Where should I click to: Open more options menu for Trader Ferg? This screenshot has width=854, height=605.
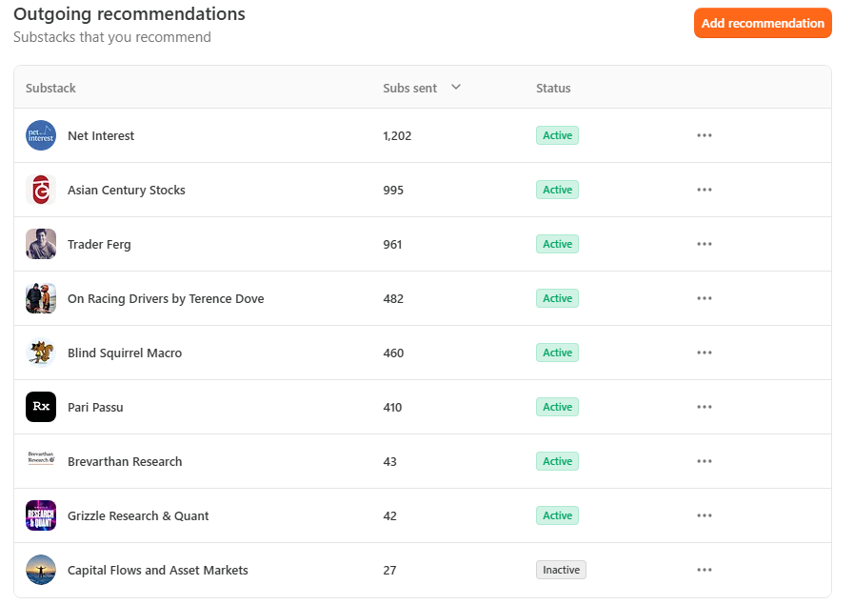705,244
